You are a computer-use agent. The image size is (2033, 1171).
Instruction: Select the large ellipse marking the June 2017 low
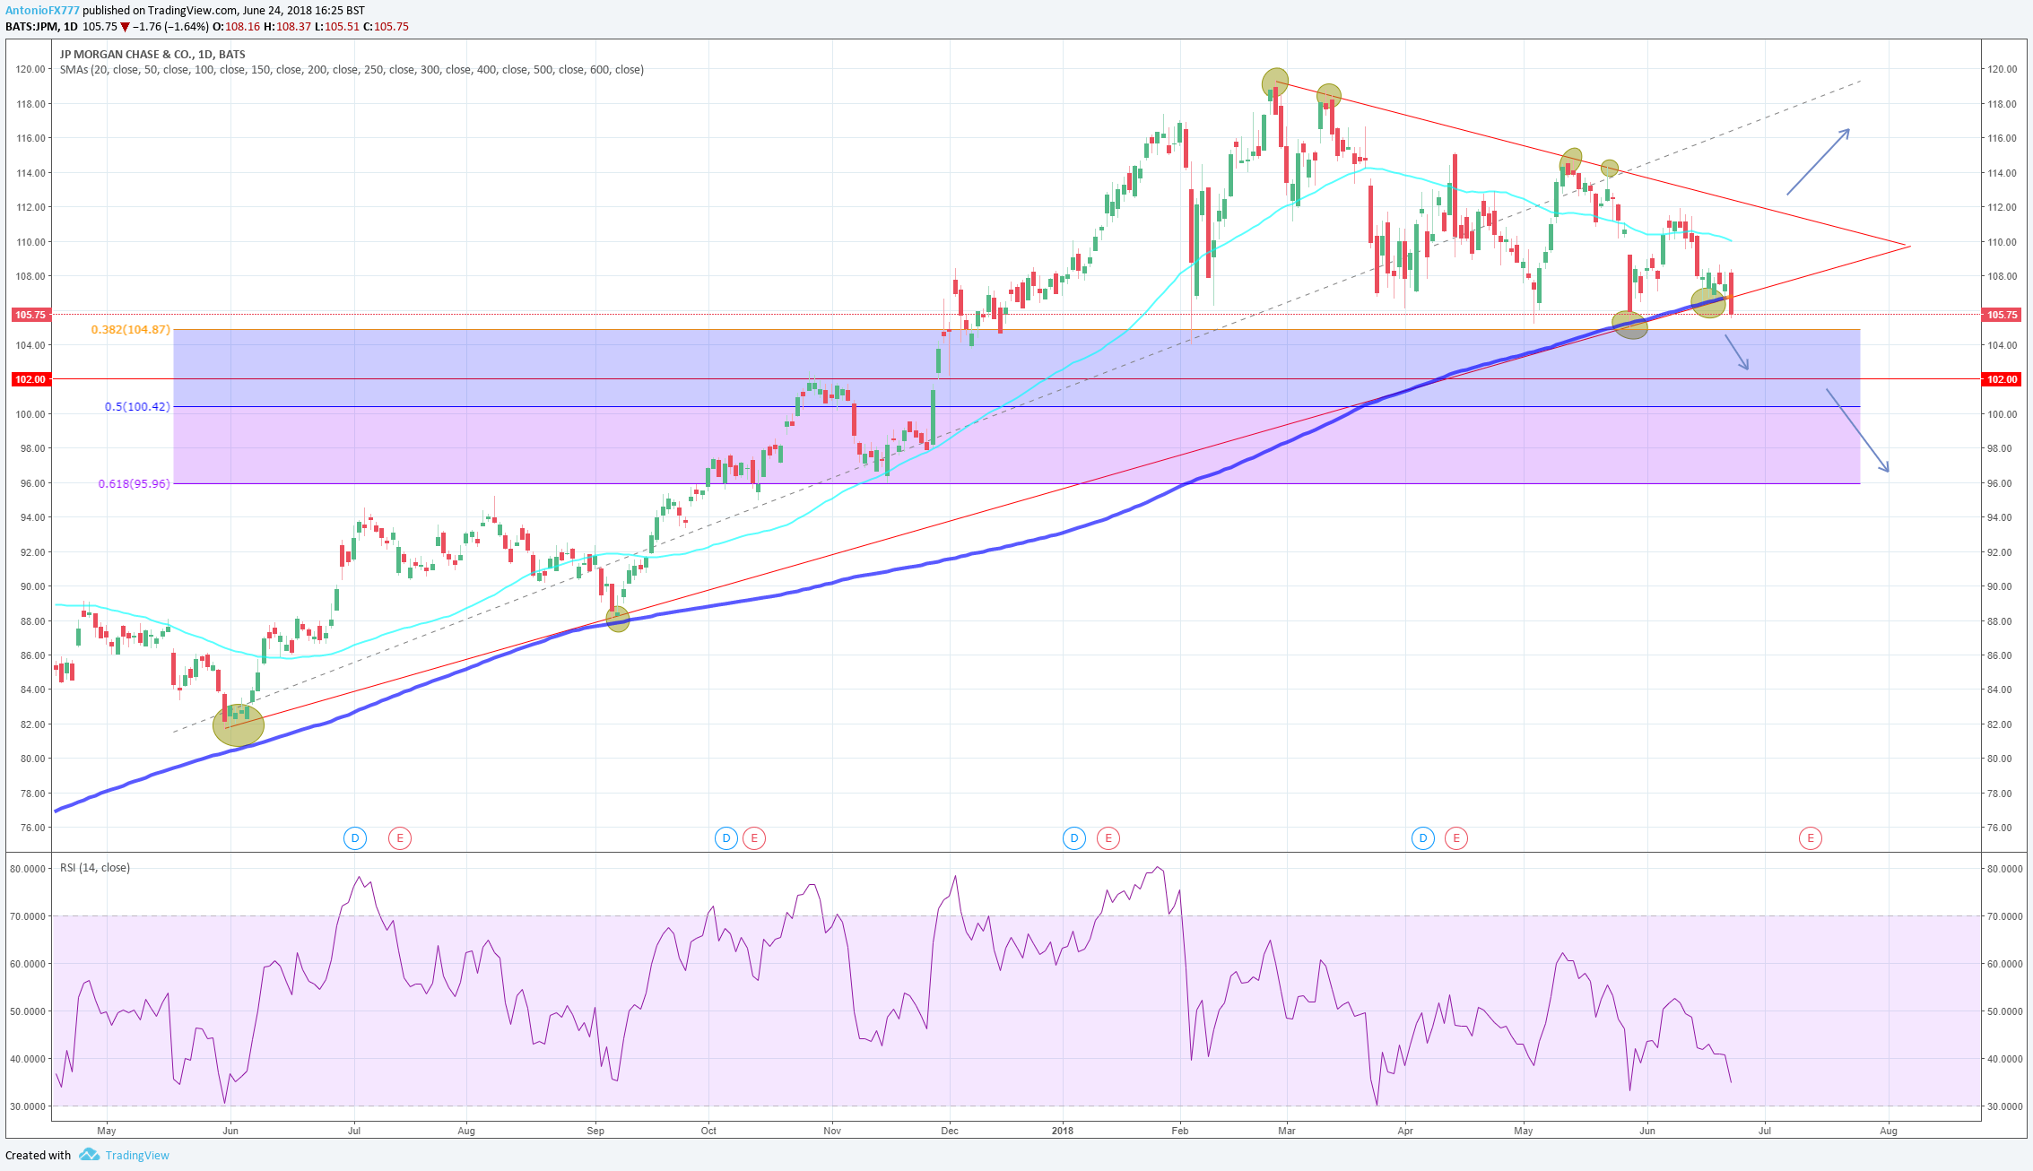(x=239, y=725)
